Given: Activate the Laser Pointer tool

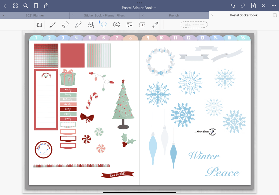Looking at the screenshot, I should [x=155, y=25].
